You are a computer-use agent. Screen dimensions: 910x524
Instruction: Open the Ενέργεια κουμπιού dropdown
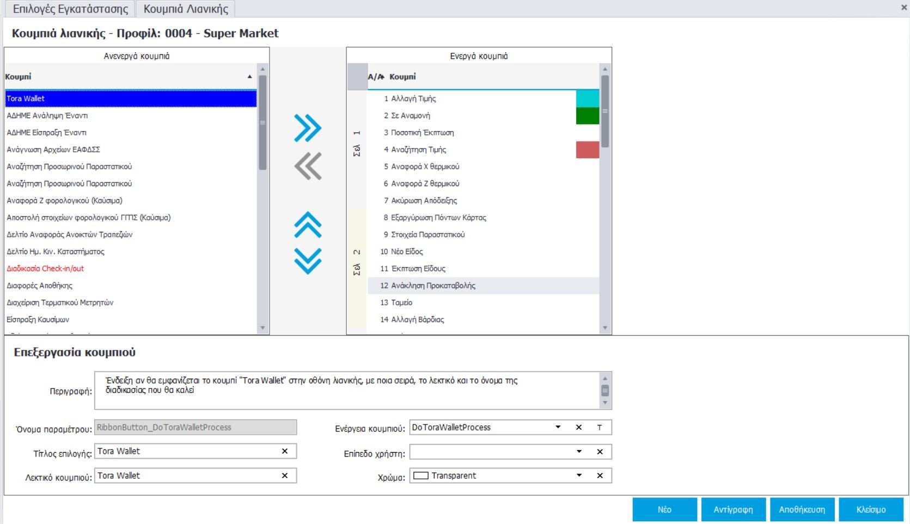pyautogui.click(x=558, y=428)
